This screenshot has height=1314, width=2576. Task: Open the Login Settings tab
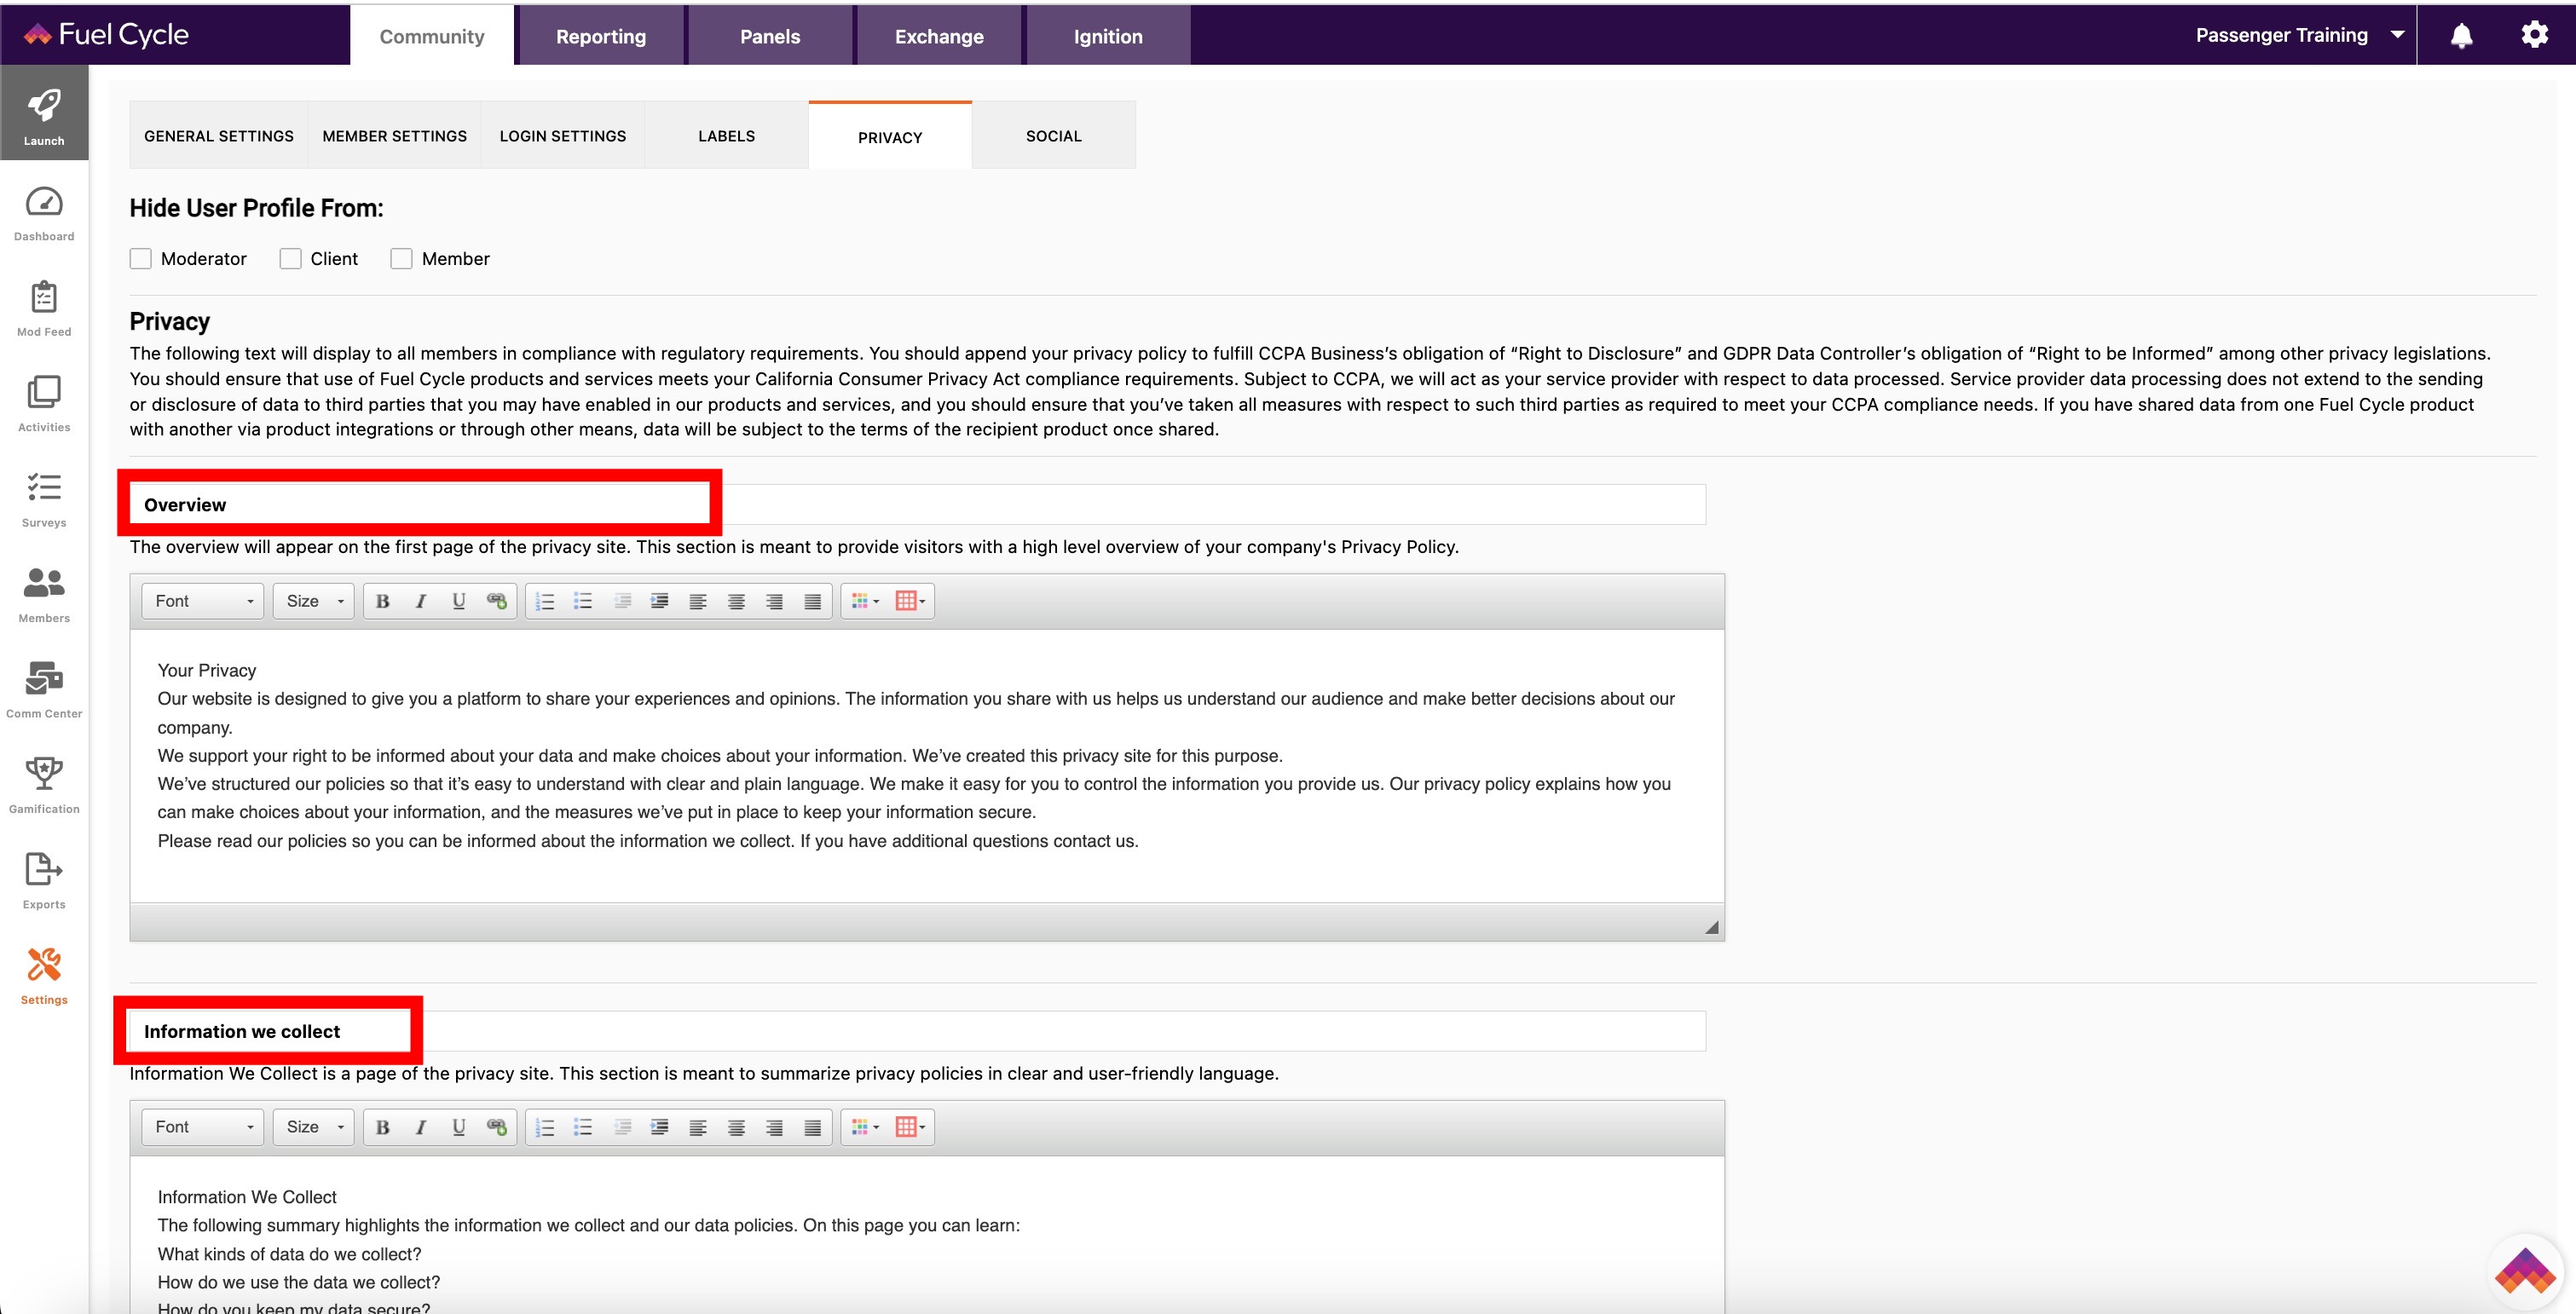coord(563,135)
